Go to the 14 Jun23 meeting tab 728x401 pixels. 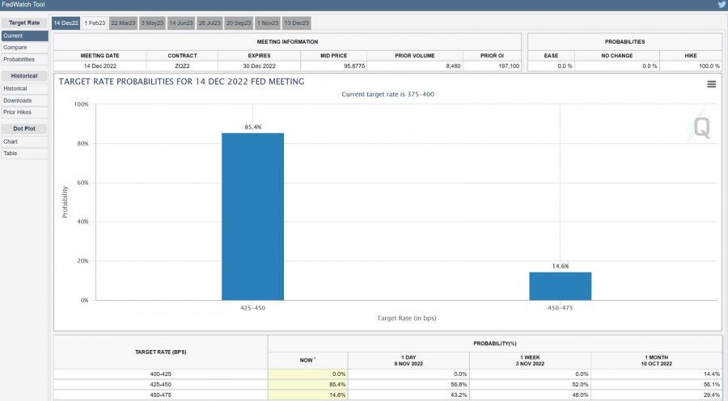[x=181, y=23]
